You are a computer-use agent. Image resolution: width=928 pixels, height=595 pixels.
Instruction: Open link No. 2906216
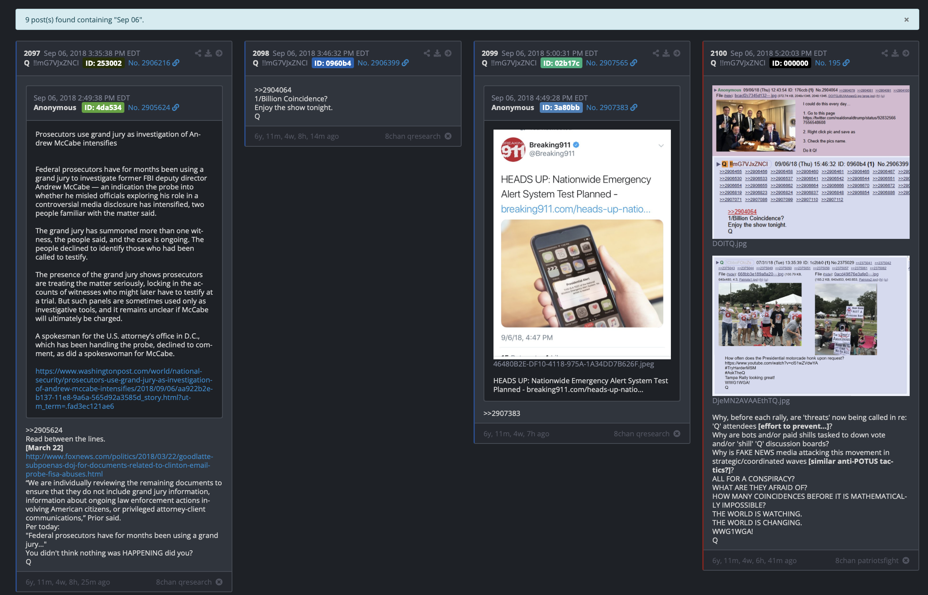point(153,63)
